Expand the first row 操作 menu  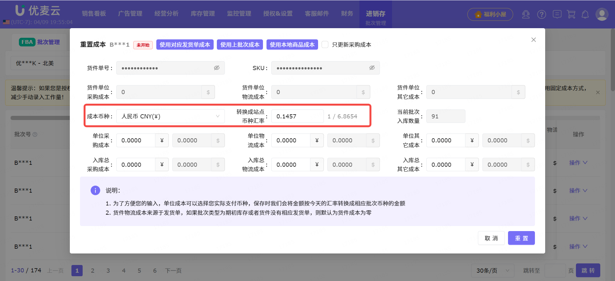(578, 163)
